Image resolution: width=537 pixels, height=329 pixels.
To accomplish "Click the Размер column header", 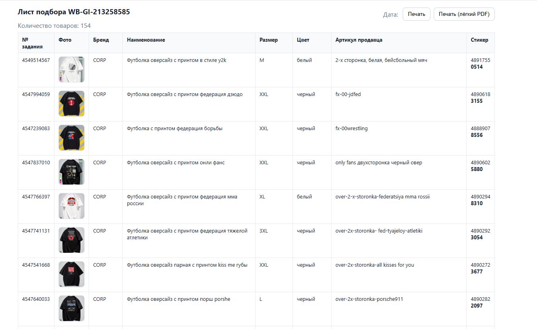I will (x=268, y=40).
